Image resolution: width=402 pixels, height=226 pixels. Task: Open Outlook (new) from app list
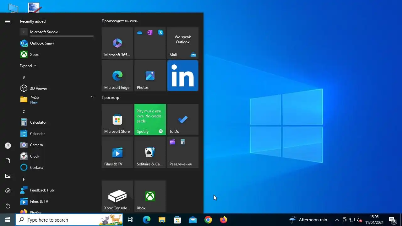[57, 43]
